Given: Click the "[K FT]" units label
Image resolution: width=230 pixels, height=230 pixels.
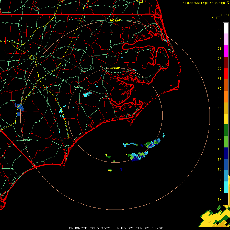Looking at the screenshot, I should (x=216, y=18).
